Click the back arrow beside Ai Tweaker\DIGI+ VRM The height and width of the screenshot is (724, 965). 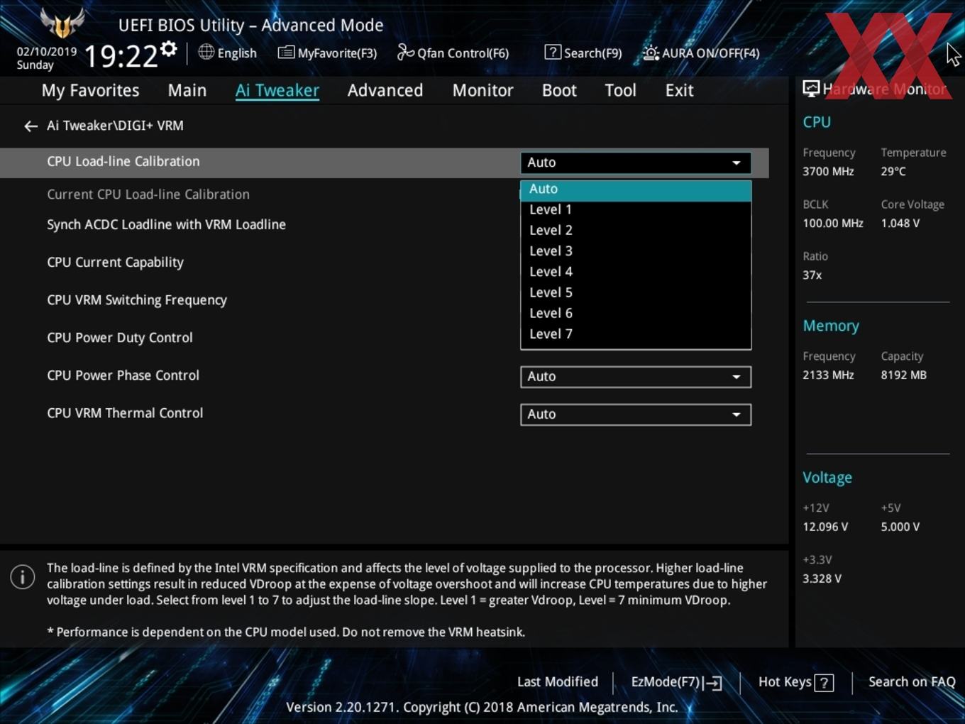(31, 126)
